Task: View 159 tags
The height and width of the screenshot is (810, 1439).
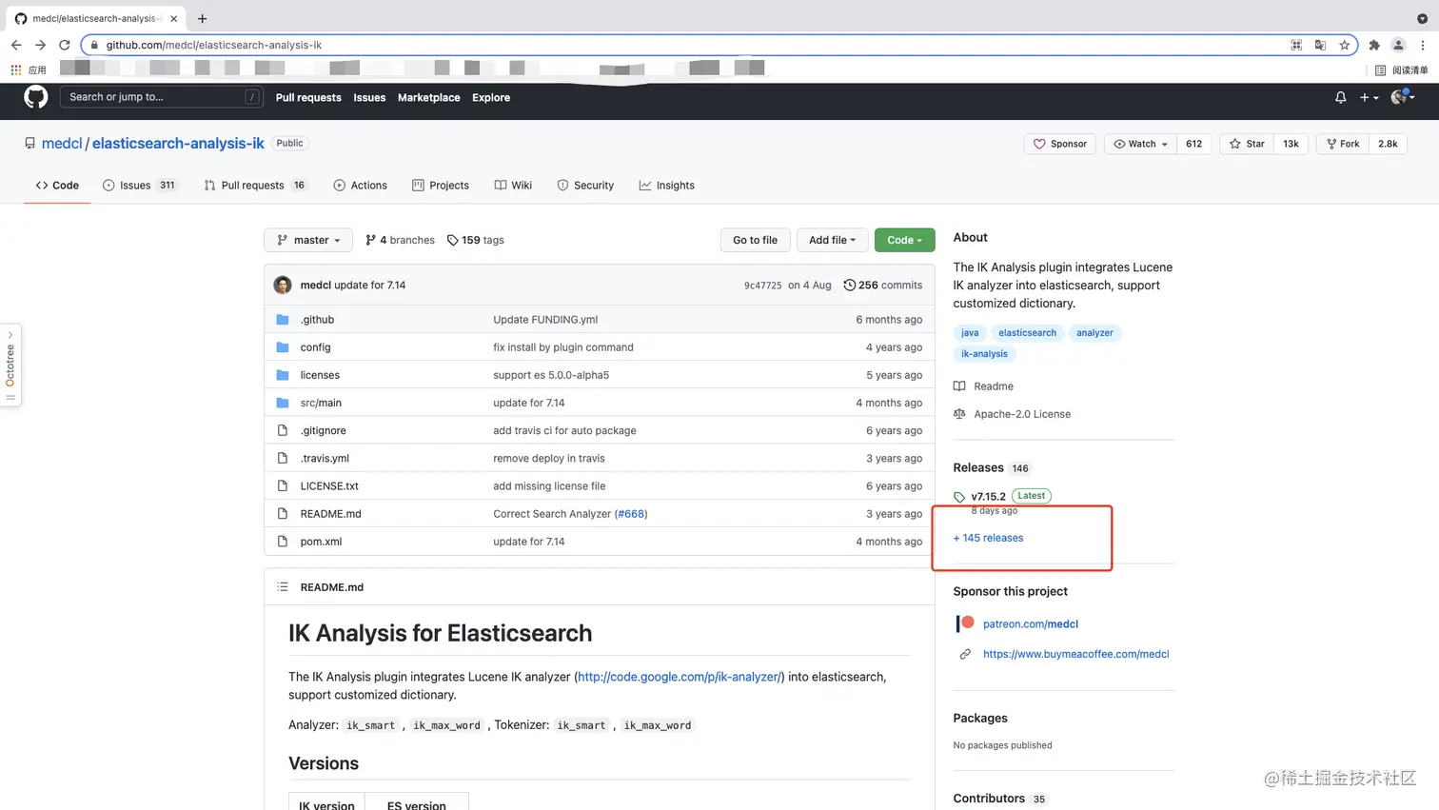Action: pyautogui.click(x=476, y=240)
